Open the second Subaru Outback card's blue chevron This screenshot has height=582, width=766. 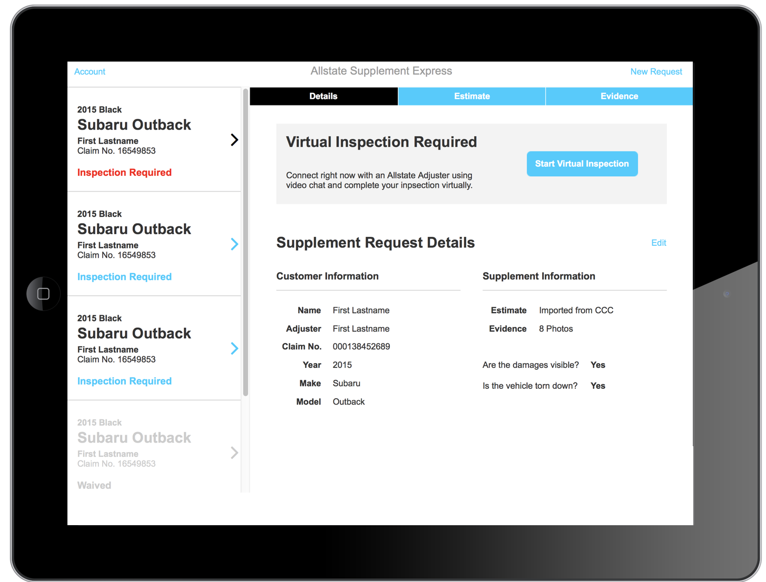coord(234,244)
